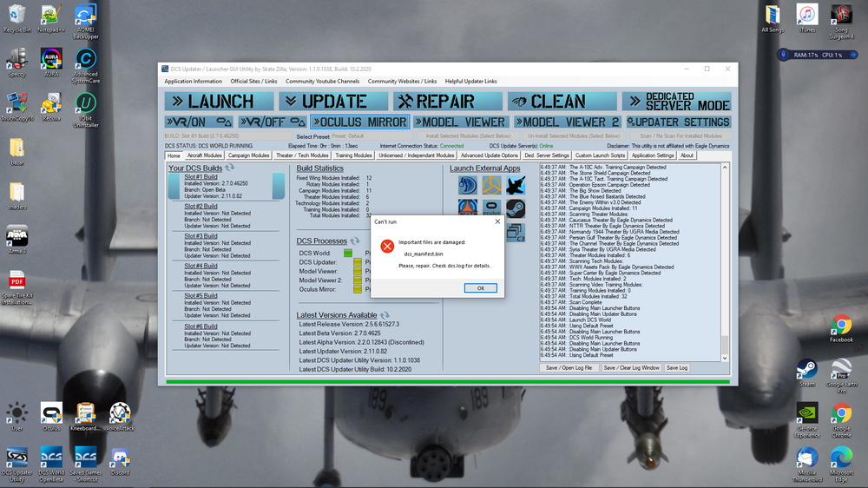Image resolution: width=868 pixels, height=488 pixels.
Task: Open Community Youtube Channels menu
Action: click(322, 82)
